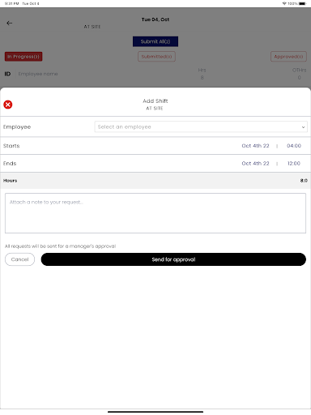Screen dimensions: 311x415
Task: Click the OTHrs column header
Action: point(299,70)
